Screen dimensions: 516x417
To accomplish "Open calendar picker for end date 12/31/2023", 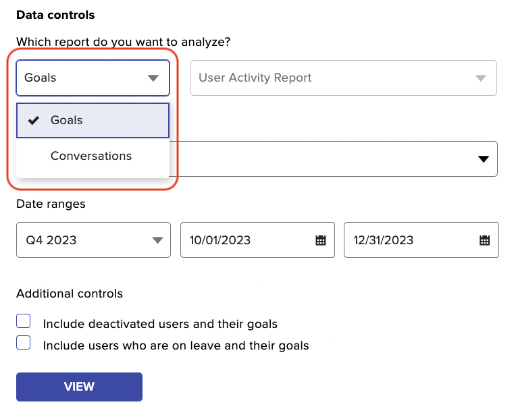I will click(x=484, y=240).
